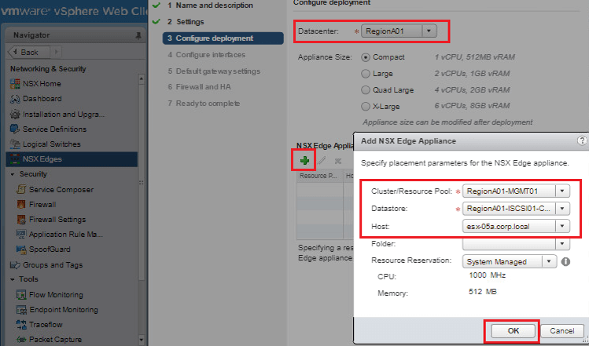Image resolution: width=589 pixels, height=346 pixels.
Task: Click the 1000 MHz CPU value
Action: pyautogui.click(x=488, y=275)
